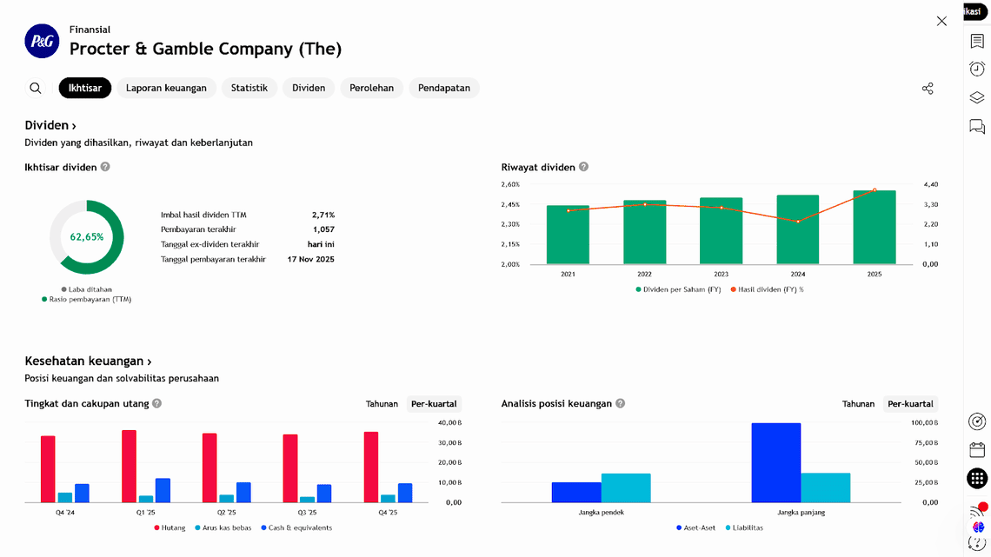Click the search magnifier icon
Screen dimensions: 991x557
click(x=36, y=88)
